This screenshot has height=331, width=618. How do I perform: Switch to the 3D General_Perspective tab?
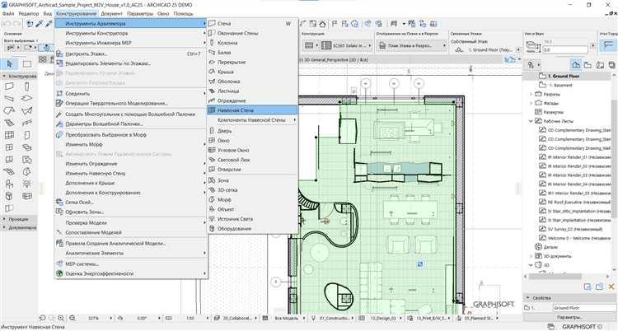point(335,60)
